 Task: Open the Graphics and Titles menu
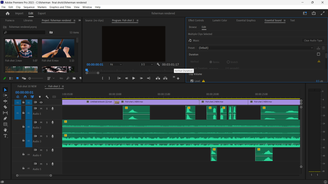(x=60, y=7)
